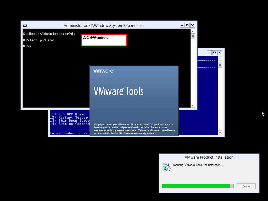The image size is (268, 201).
Task: Click the 'Preparing VMware Tools for installation' message
Action: 197,165
